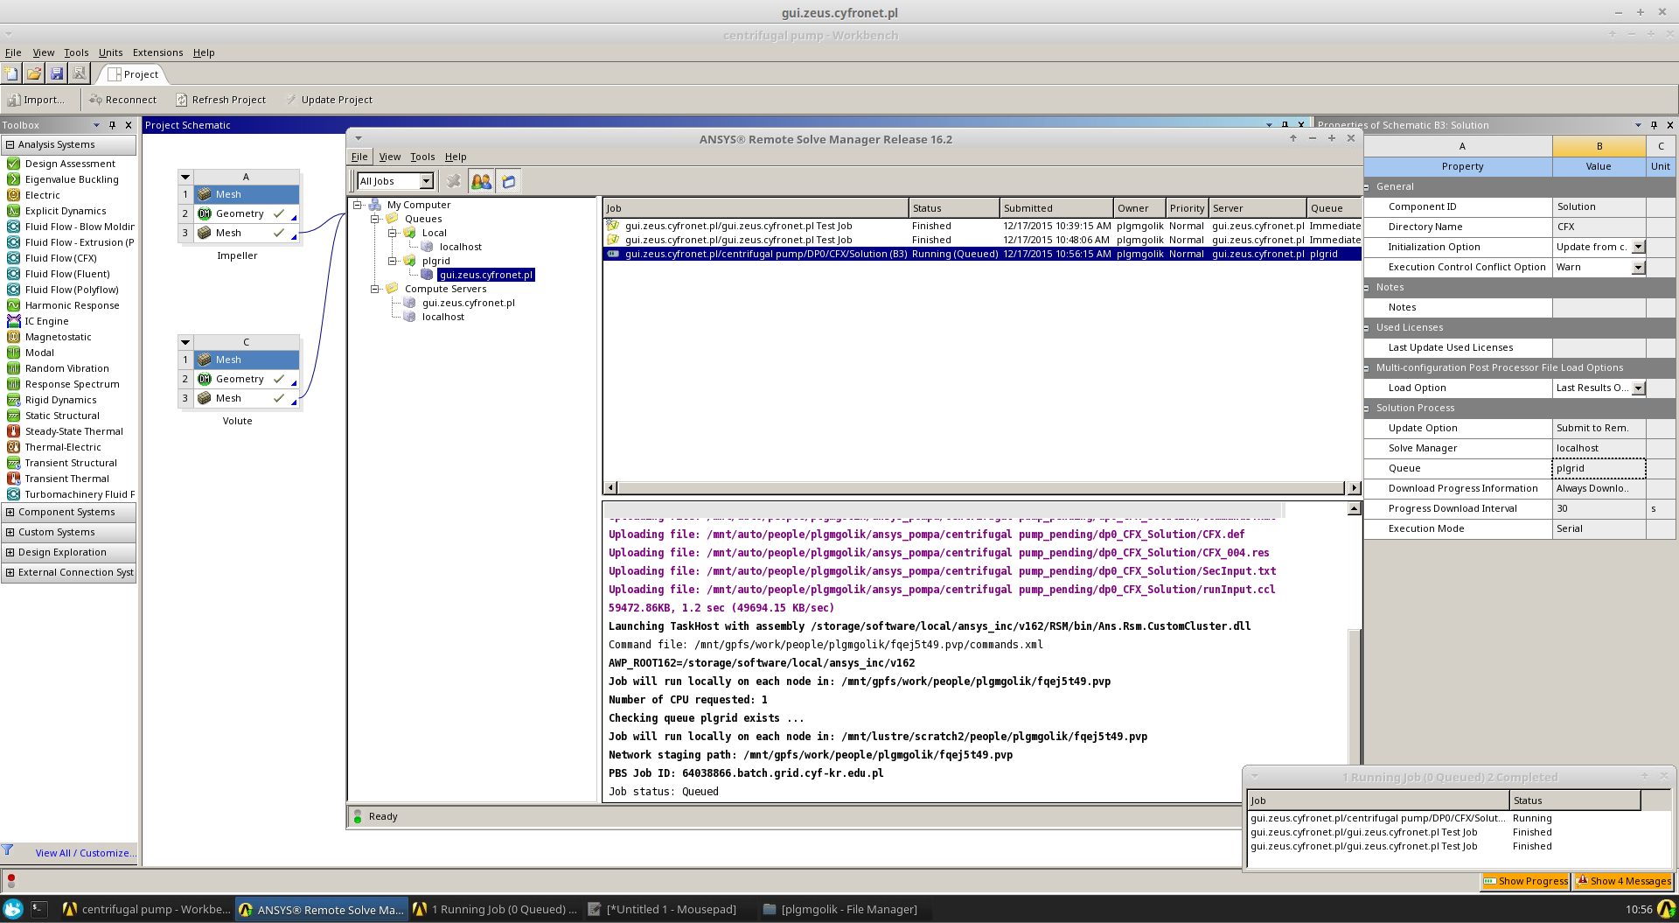Open the Volute system C dropdown arrow
Image resolution: width=1679 pixels, height=923 pixels.
(185, 342)
